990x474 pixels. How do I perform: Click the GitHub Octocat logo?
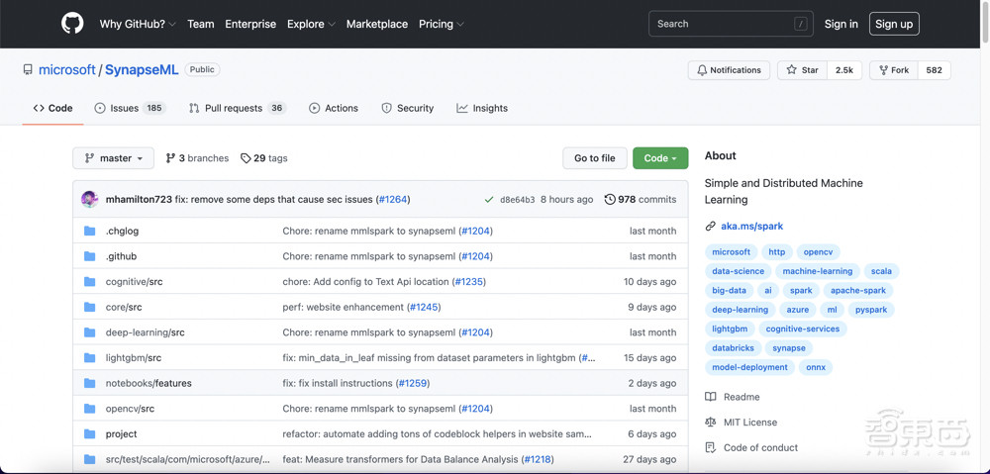tap(72, 24)
